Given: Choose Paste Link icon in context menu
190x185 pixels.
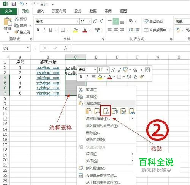Looking at the screenshot, I should coord(132,111).
